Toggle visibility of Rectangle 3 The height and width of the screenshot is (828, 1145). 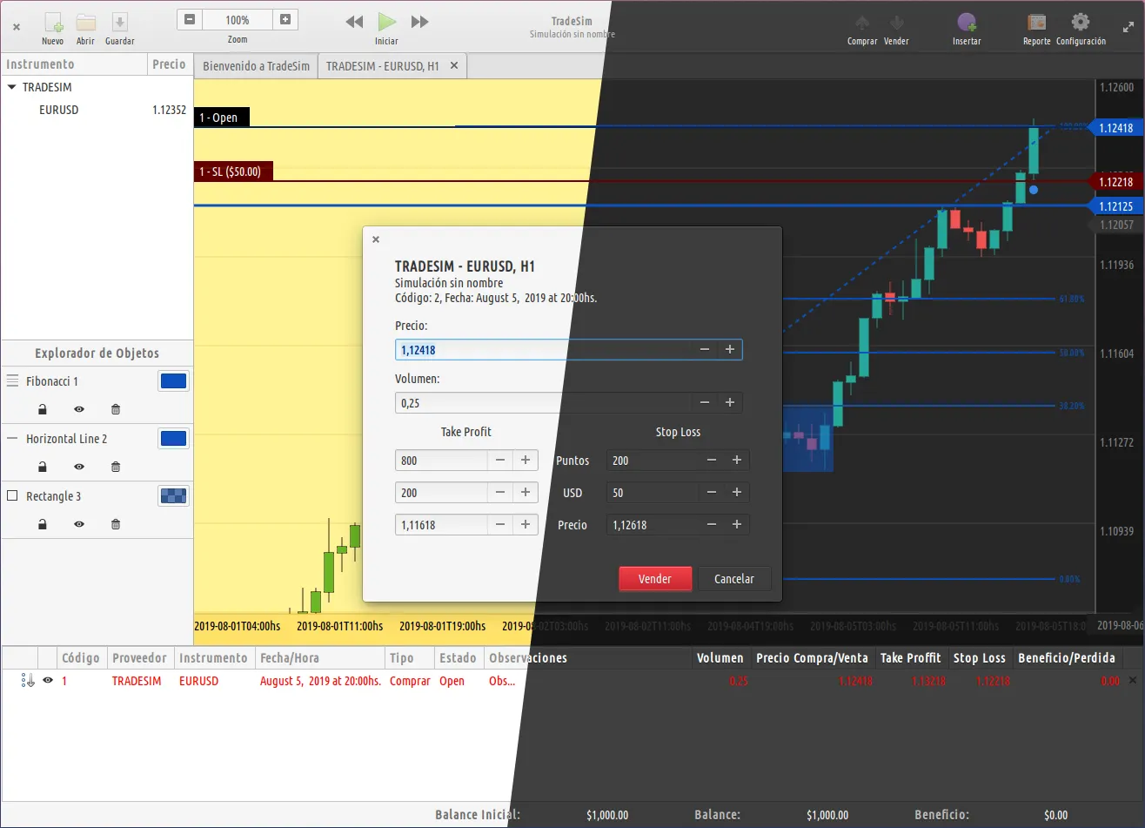[79, 524]
